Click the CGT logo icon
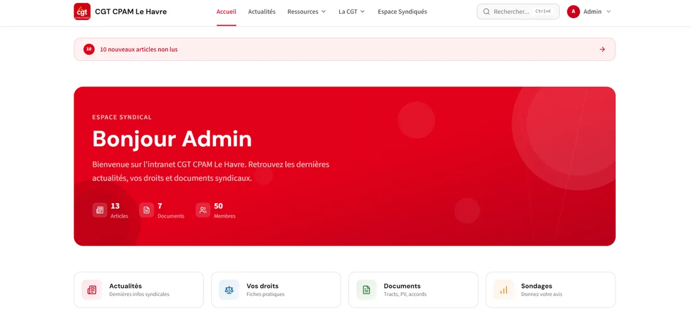Image resolution: width=691 pixels, height=316 pixels. pos(82,11)
